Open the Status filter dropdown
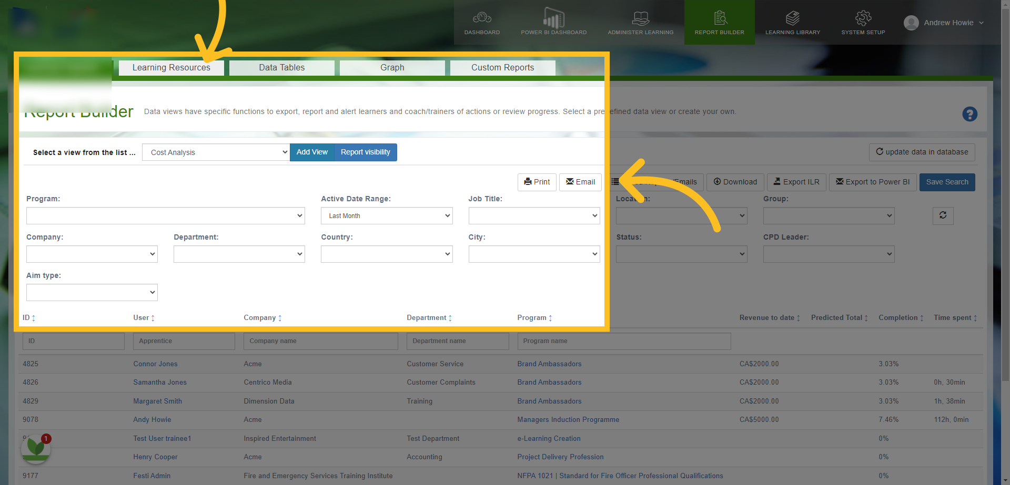This screenshot has width=1010, height=485. (681, 254)
